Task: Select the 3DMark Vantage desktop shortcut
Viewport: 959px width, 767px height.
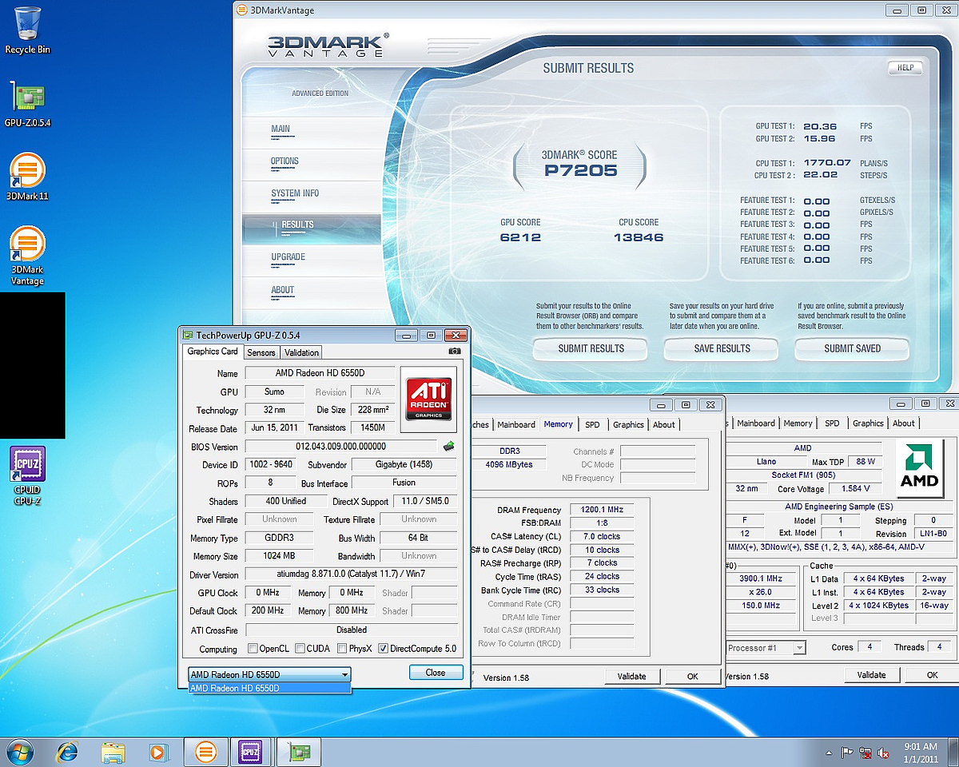Action: point(27,256)
